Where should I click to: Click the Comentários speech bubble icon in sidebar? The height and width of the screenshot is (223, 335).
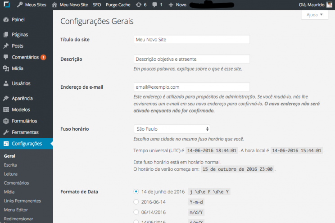point(6,57)
